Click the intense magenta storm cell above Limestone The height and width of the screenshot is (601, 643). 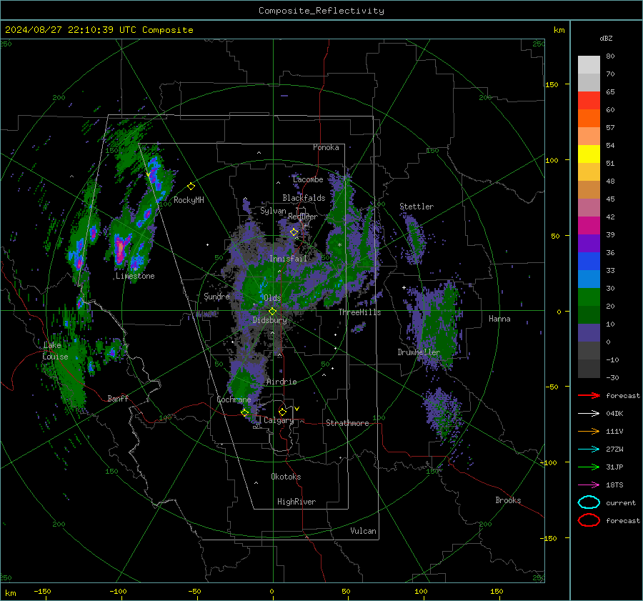(x=120, y=249)
